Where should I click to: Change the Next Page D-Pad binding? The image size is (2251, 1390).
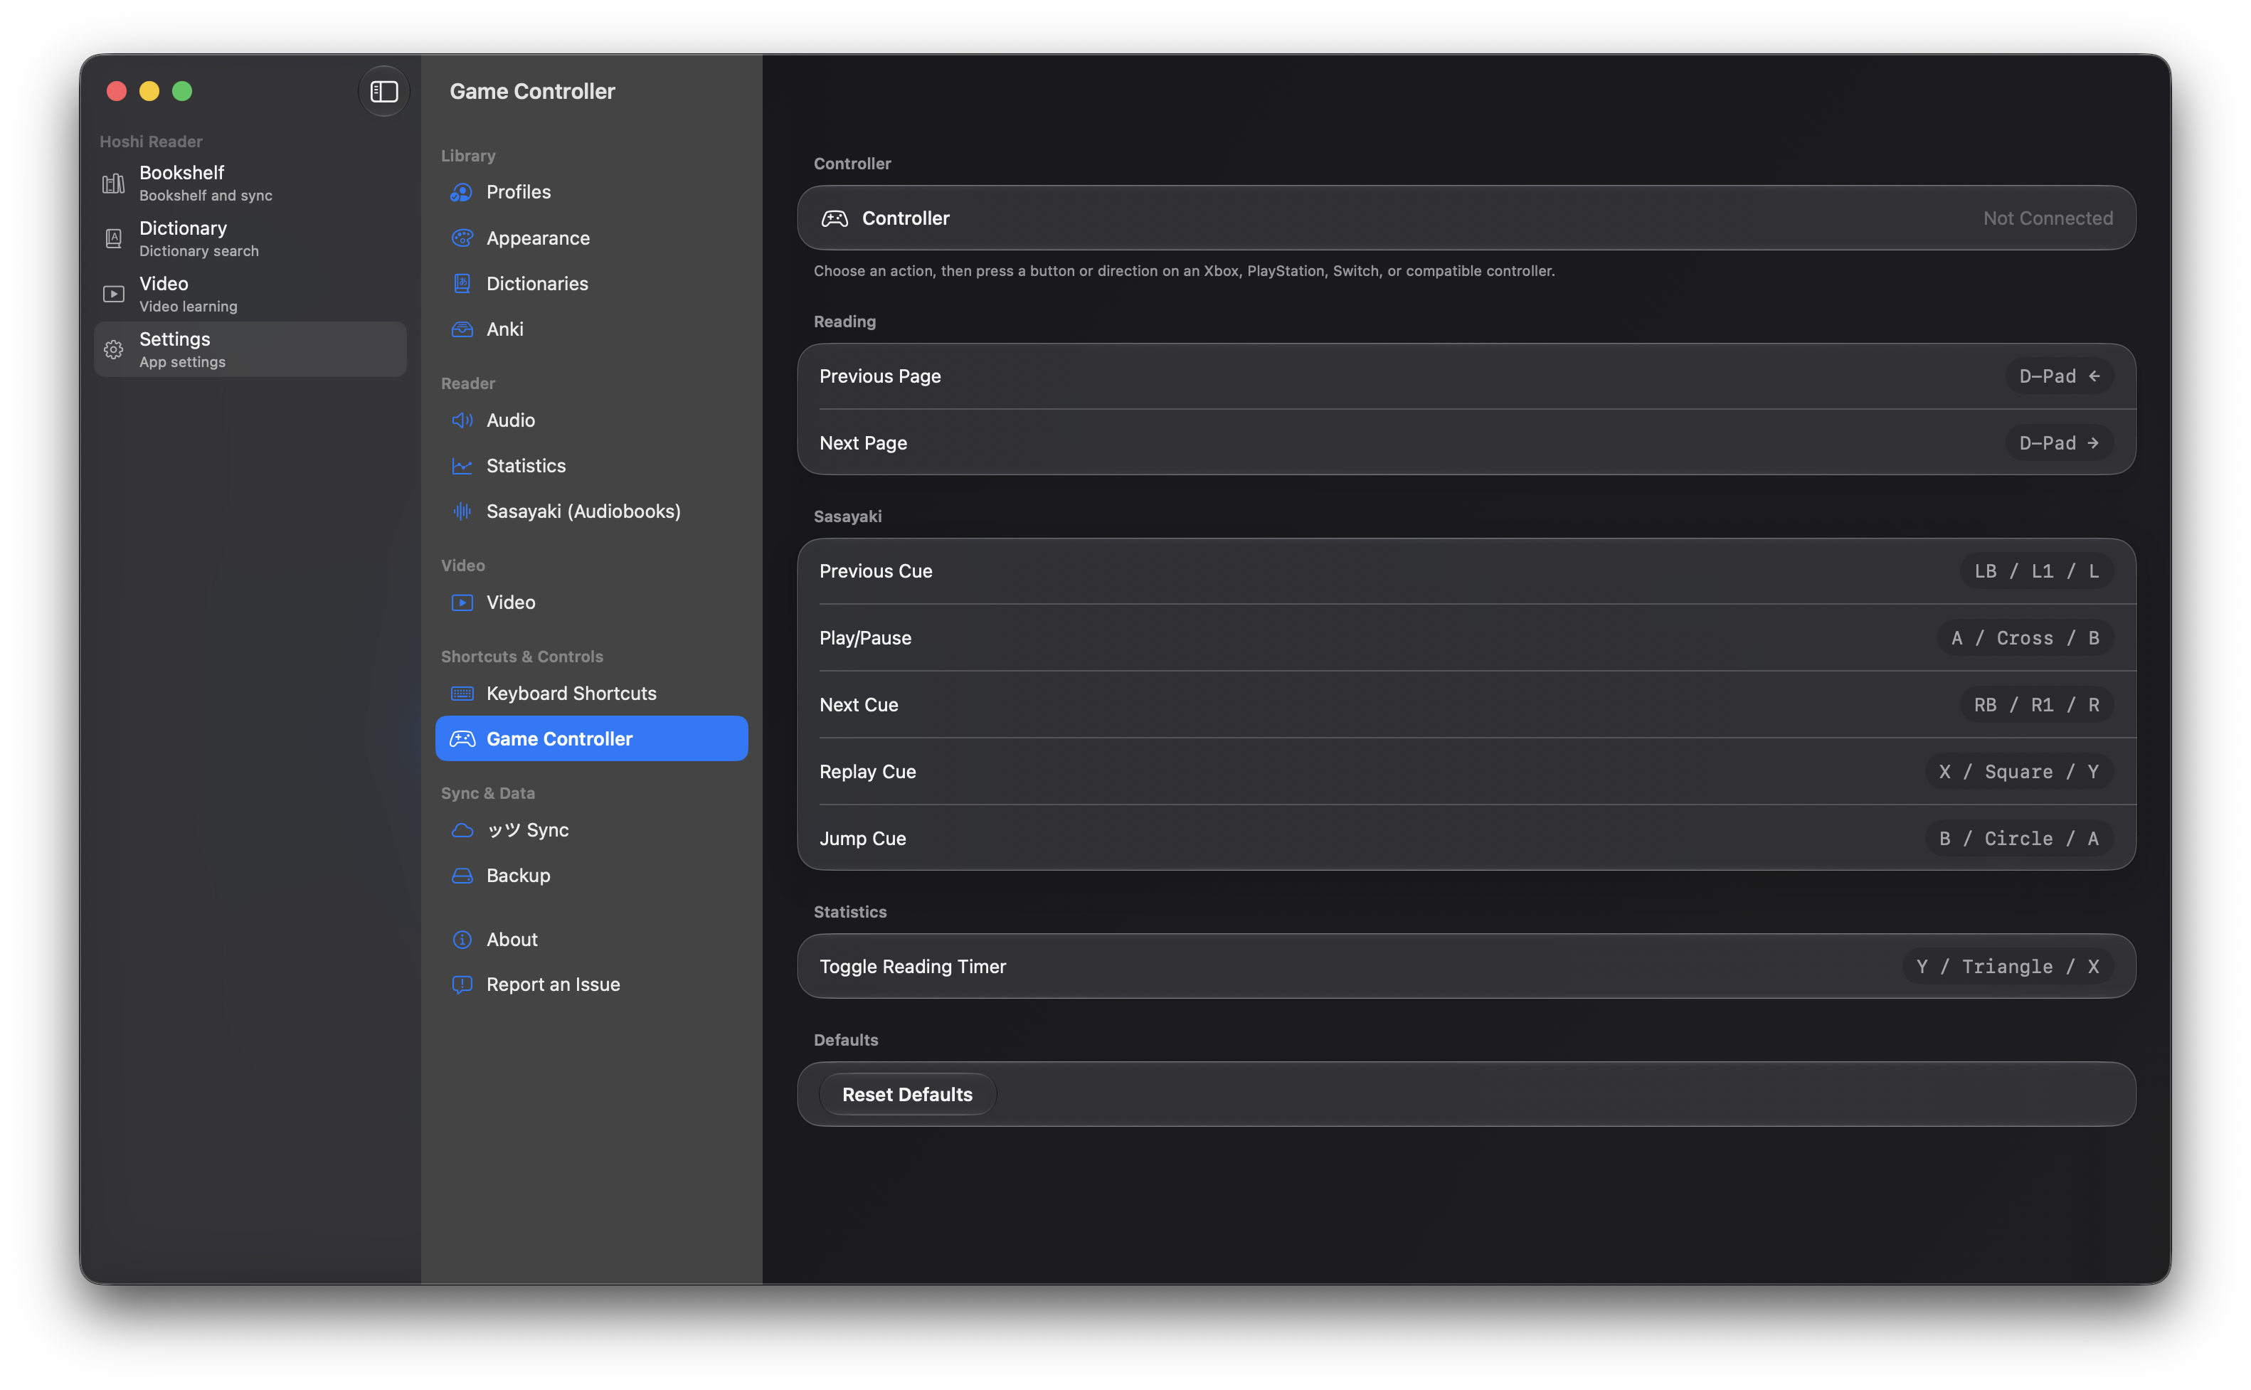[2059, 443]
